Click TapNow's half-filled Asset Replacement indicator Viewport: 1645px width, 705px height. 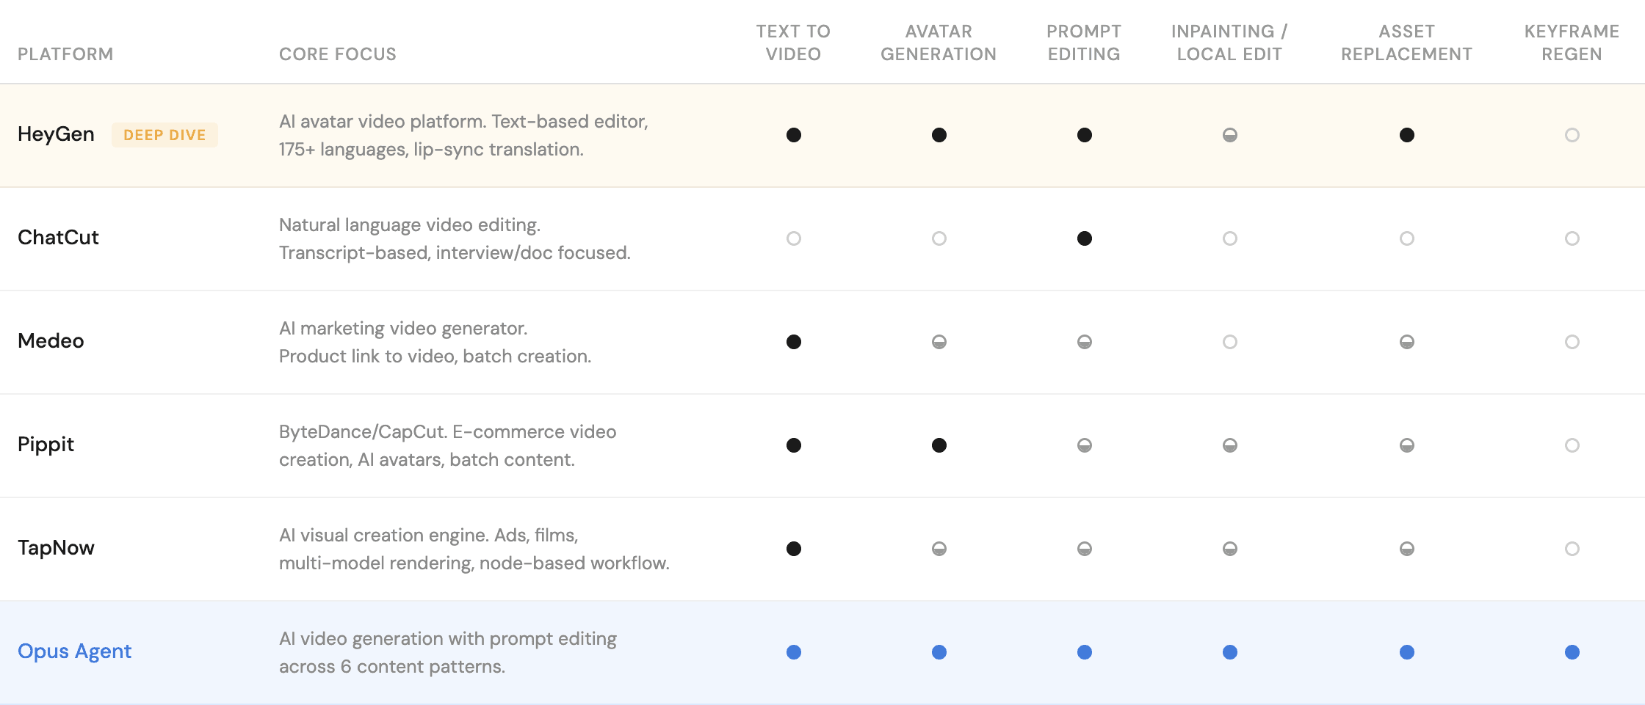point(1406,549)
